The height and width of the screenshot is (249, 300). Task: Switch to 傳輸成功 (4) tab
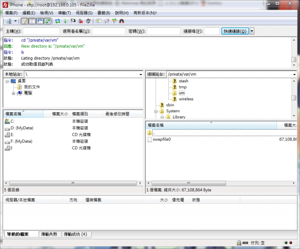coord(75,234)
